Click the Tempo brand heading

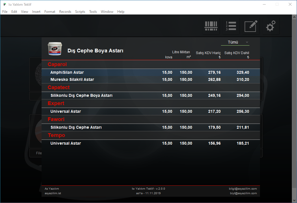click(x=56, y=135)
